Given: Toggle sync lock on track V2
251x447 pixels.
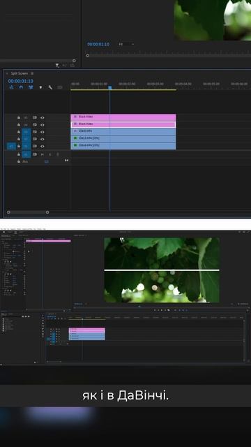Looking at the screenshot, I should (x=35, y=139).
